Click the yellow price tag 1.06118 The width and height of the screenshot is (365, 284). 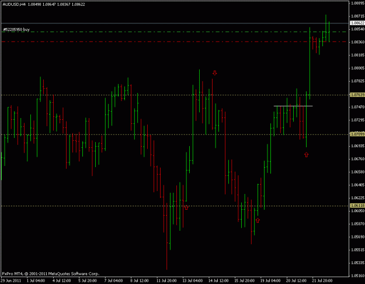click(357, 206)
